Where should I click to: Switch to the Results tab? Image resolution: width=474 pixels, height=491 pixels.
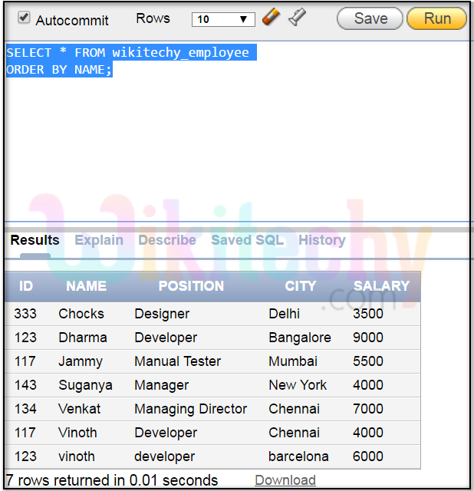pos(35,240)
